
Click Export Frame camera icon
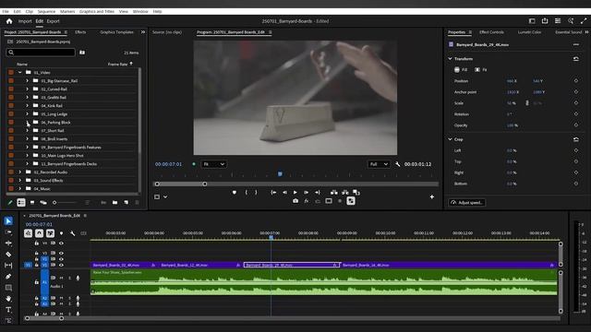pos(295,201)
